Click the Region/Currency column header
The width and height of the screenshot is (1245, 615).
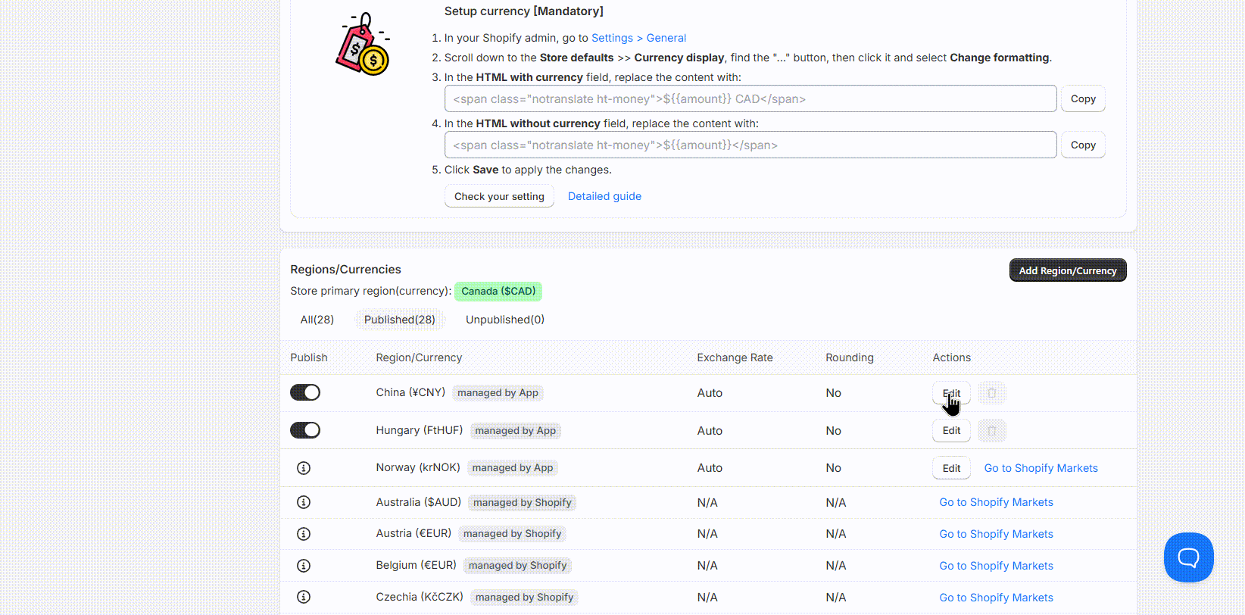point(419,357)
